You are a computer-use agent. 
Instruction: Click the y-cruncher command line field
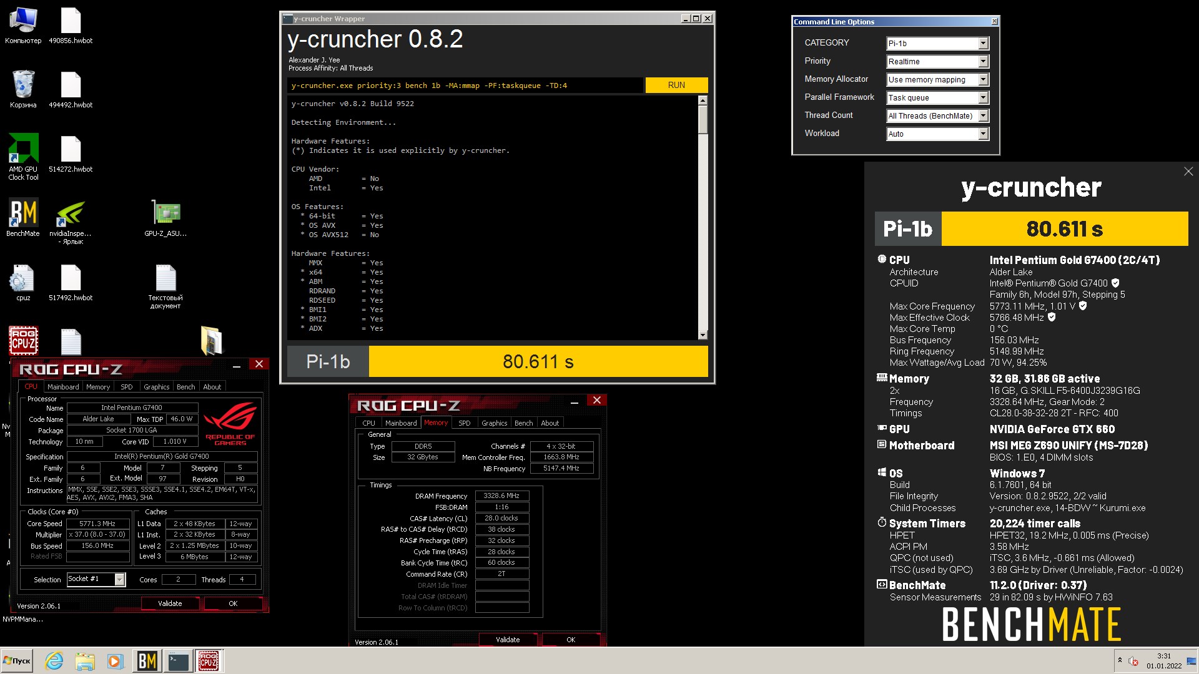(x=465, y=85)
